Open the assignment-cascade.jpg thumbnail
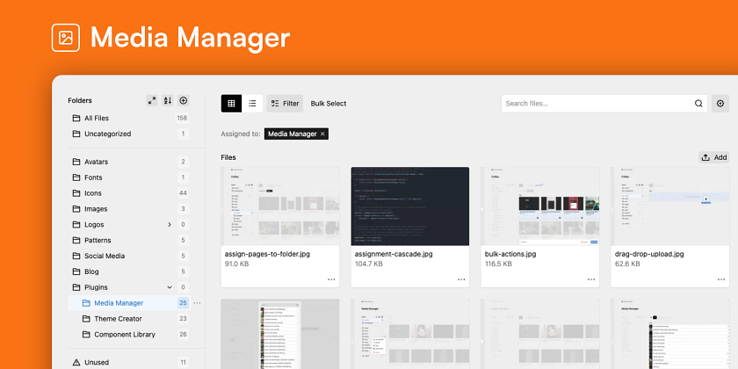Image resolution: width=738 pixels, height=369 pixels. pyautogui.click(x=410, y=206)
